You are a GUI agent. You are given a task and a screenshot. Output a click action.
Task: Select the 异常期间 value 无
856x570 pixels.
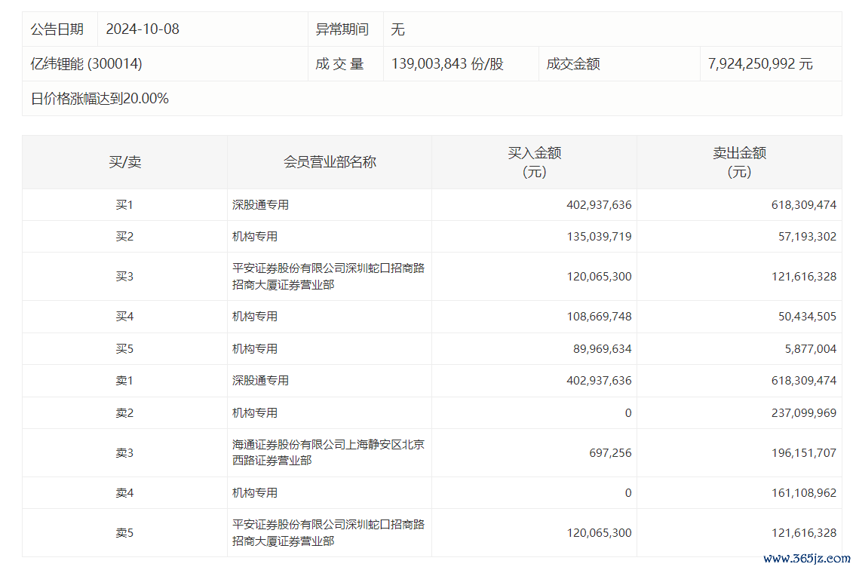click(397, 29)
